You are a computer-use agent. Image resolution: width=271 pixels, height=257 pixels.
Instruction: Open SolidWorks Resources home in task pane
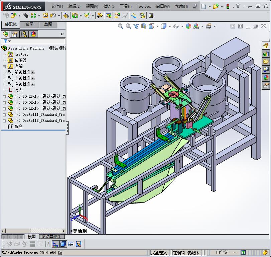click(266, 46)
